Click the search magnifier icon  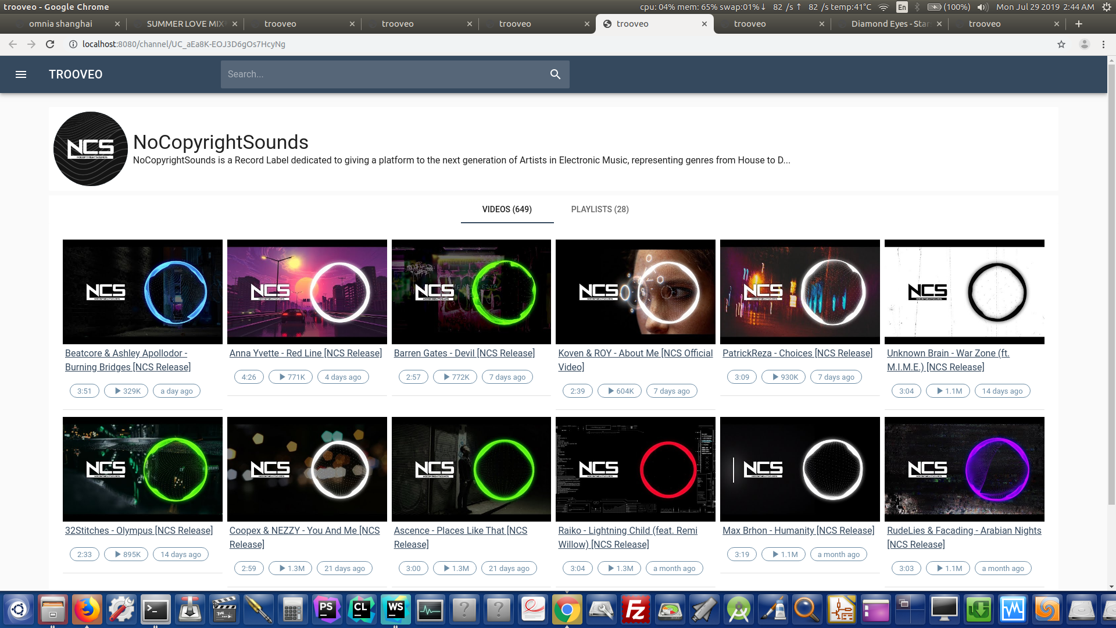[555, 74]
